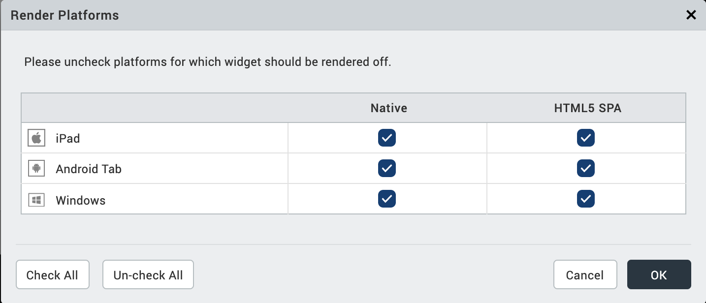
Task: Click the Render Platforms title bar text
Action: (x=64, y=15)
